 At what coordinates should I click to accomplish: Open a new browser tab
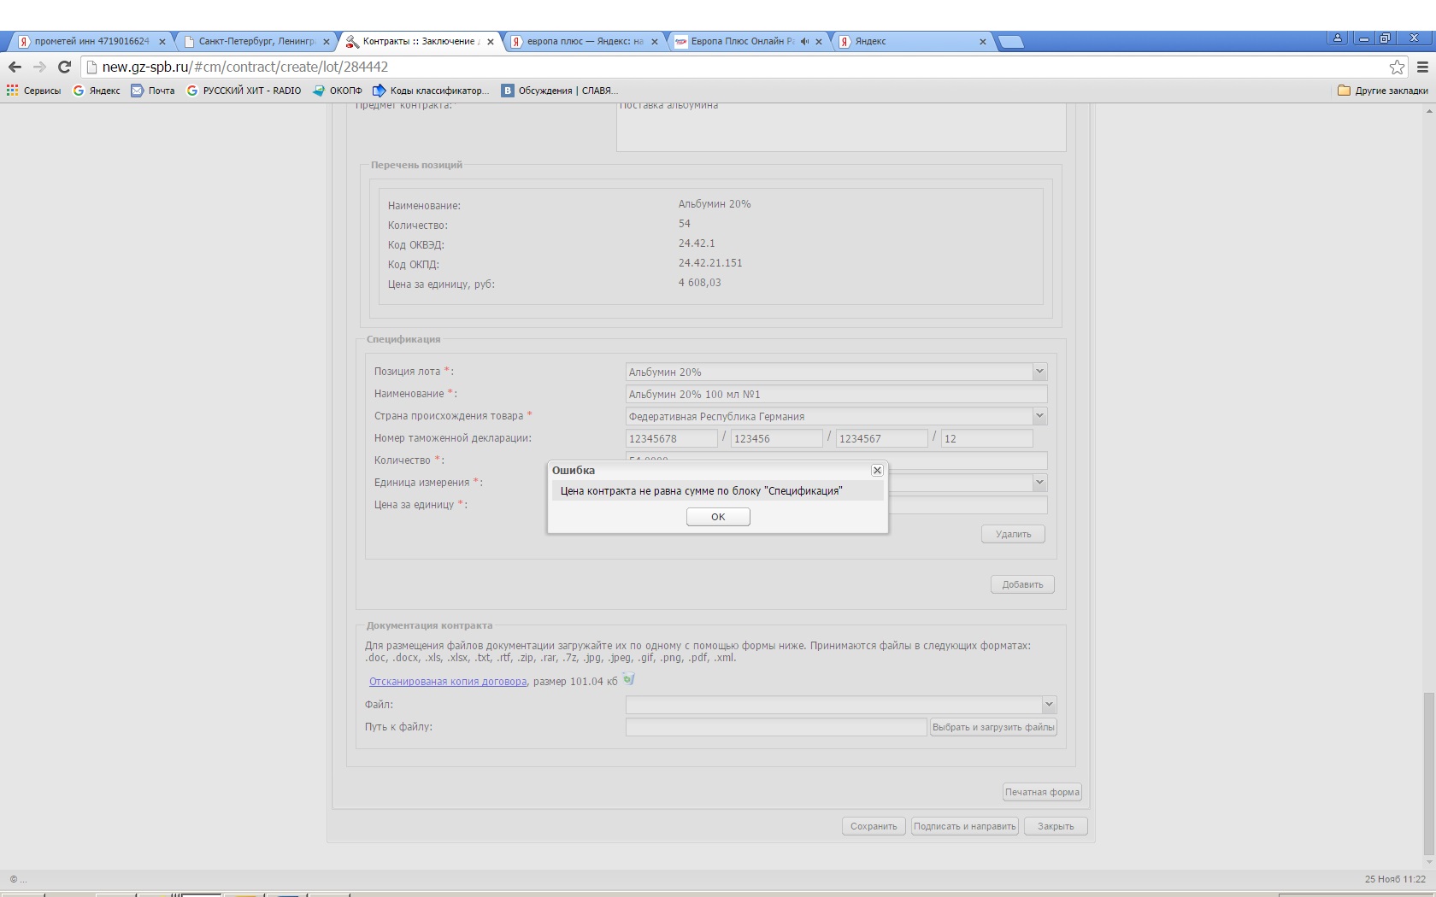[x=1010, y=42]
